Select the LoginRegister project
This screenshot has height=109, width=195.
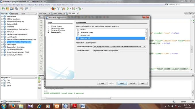point(12,37)
